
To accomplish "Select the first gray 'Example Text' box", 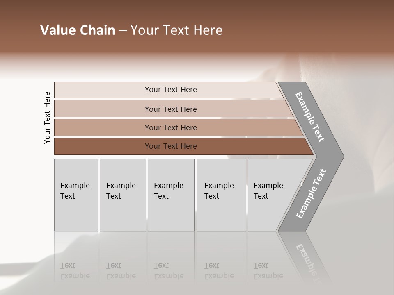I will tap(76, 195).
